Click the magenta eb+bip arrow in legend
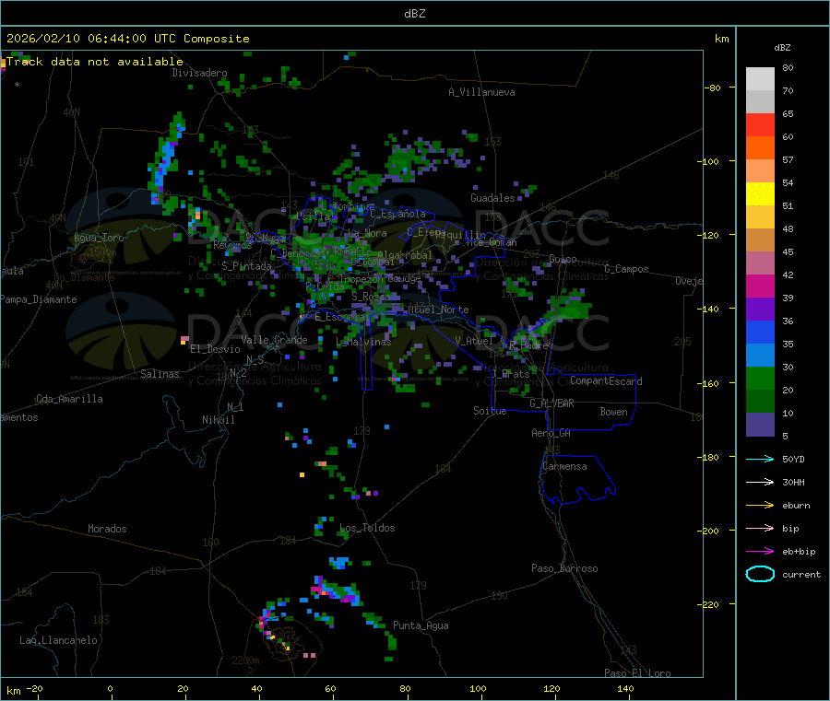830x701 pixels. [760, 551]
